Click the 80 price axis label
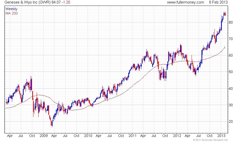Viewport: 249px width, 142px height. click(x=231, y=22)
